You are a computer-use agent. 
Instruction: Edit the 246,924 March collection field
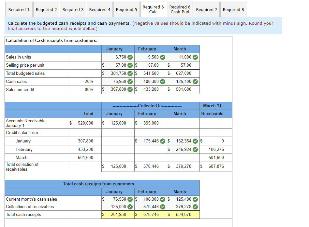click(x=183, y=149)
